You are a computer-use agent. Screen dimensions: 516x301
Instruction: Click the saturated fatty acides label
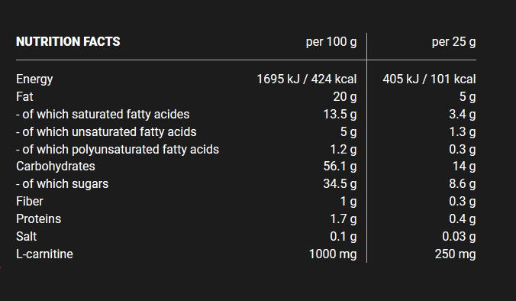click(x=103, y=115)
